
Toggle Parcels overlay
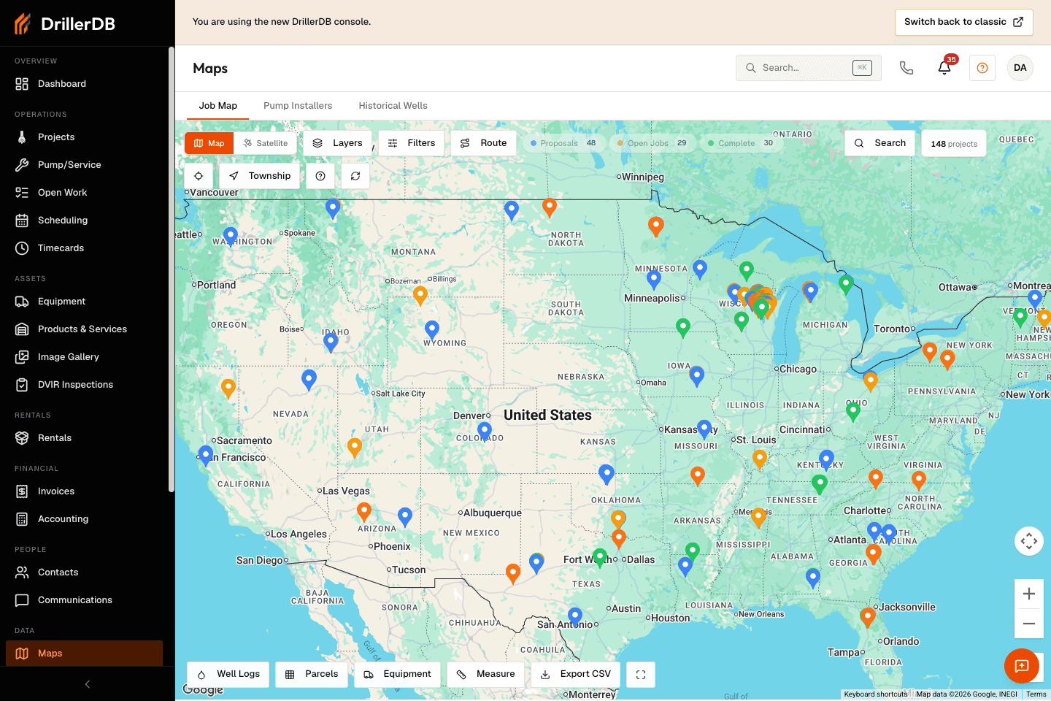tap(312, 675)
